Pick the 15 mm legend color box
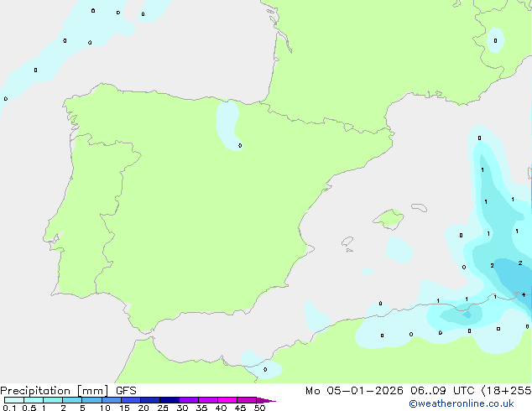Viewport: 532px width, 411px height. pyautogui.click(x=131, y=400)
